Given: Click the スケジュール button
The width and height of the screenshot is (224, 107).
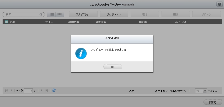Looking at the screenshot, I should [114, 15].
